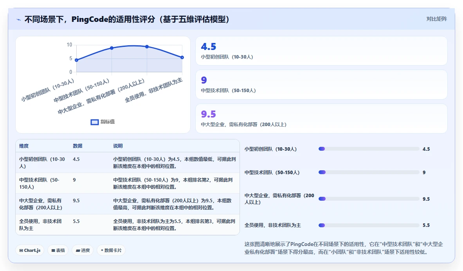Viewport: 463px width, 271px height.
Task: Open the 4.5 小型初创团队 data card
Action: pyautogui.click(x=321, y=51)
